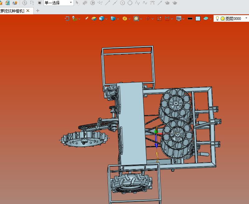Expand the view orientation dropdown arrow

[x=118, y=19]
